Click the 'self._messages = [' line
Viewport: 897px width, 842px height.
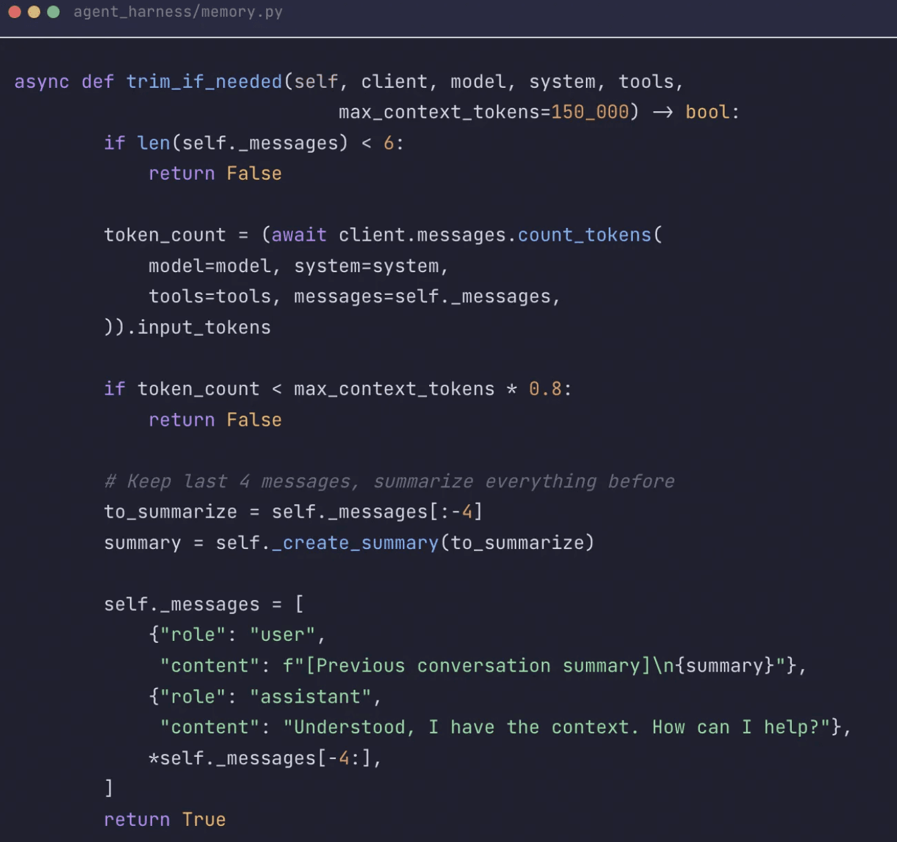[204, 605]
